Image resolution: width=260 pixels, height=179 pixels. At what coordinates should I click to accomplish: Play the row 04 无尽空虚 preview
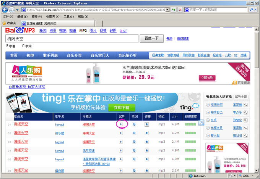click(121, 150)
